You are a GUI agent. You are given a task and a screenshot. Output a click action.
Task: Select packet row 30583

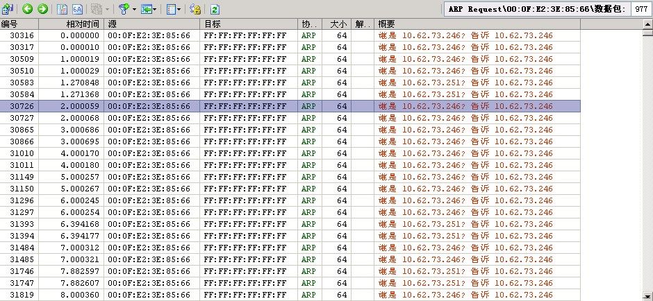(x=290, y=83)
